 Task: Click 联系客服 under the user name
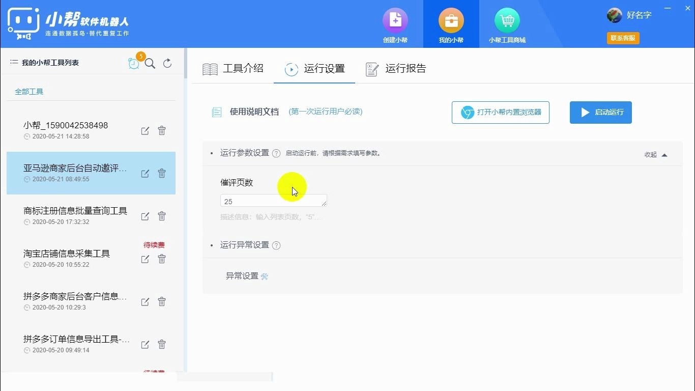[x=623, y=38]
